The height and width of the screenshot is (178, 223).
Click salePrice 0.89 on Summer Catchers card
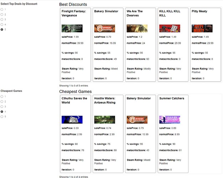click(168, 128)
